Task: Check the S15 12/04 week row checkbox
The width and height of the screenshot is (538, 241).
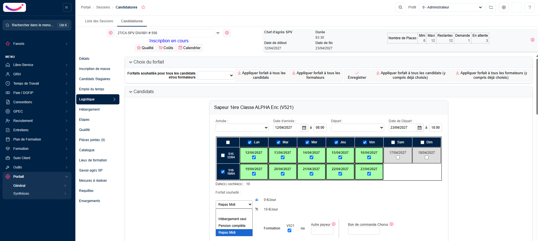Action: point(223,155)
